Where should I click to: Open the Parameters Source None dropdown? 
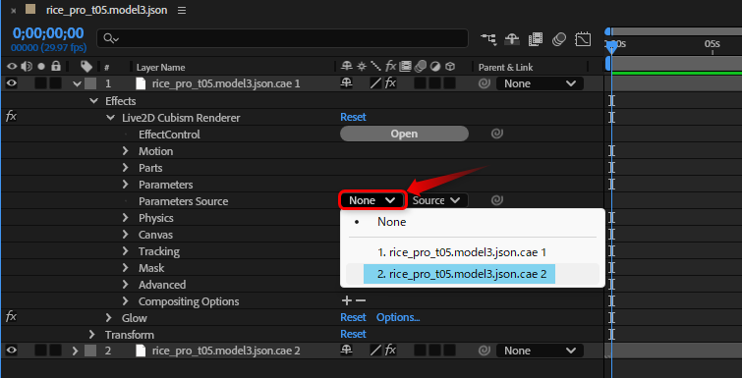(371, 200)
